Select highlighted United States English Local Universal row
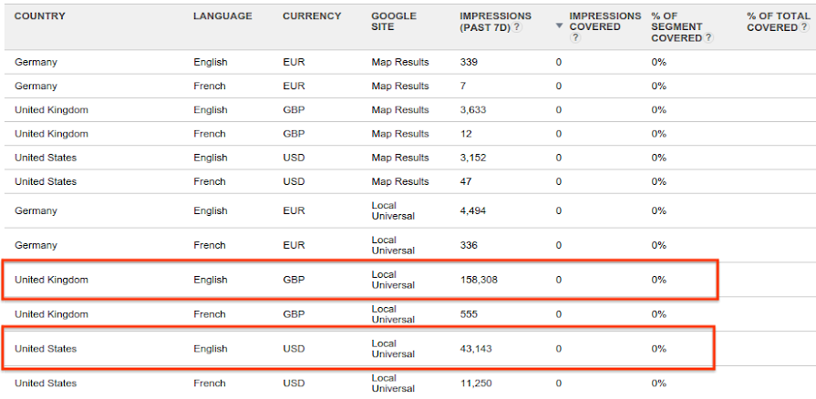Viewport: 816px width, 399px height. click(x=357, y=349)
